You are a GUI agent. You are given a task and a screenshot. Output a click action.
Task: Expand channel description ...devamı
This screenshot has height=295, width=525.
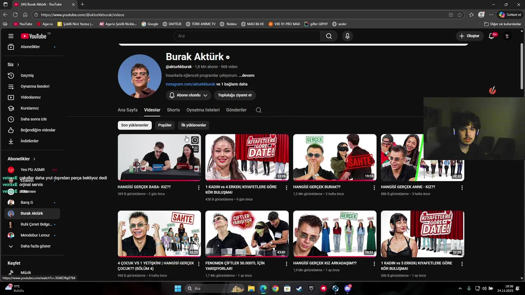pos(247,75)
